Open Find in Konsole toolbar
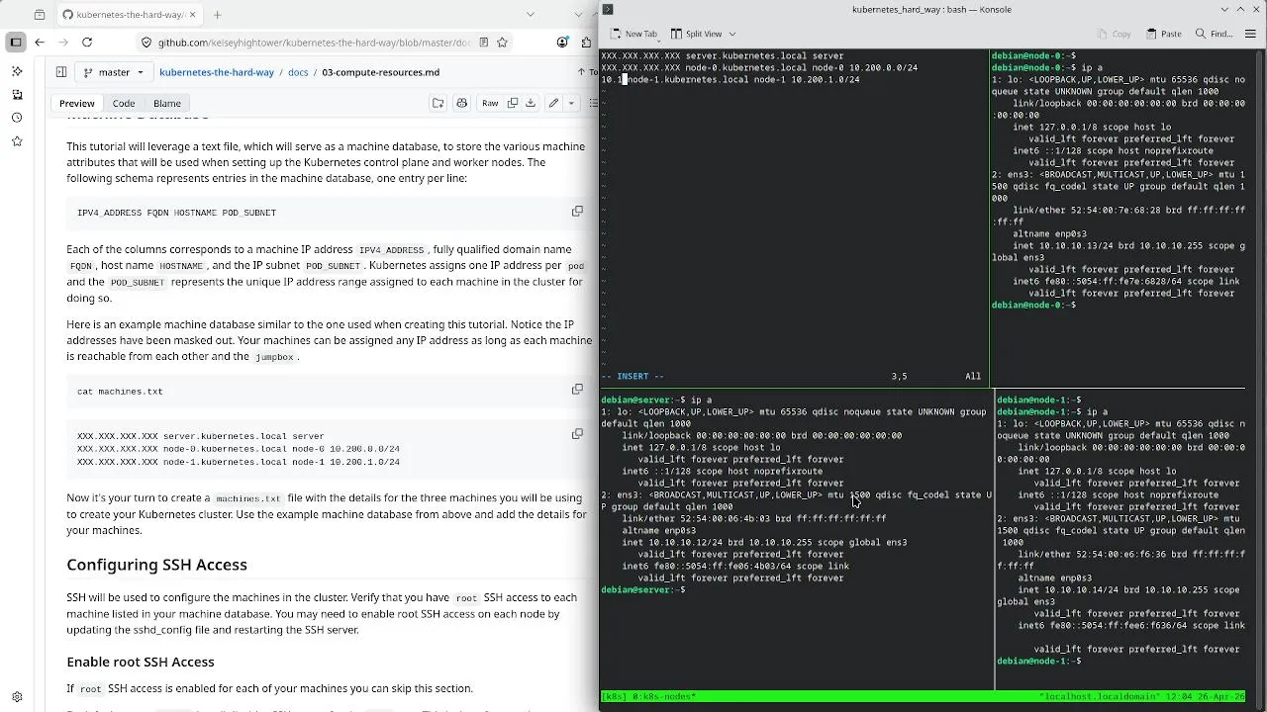 coord(1214,34)
